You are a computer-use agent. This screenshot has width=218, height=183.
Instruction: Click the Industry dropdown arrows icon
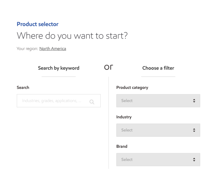(x=194, y=130)
